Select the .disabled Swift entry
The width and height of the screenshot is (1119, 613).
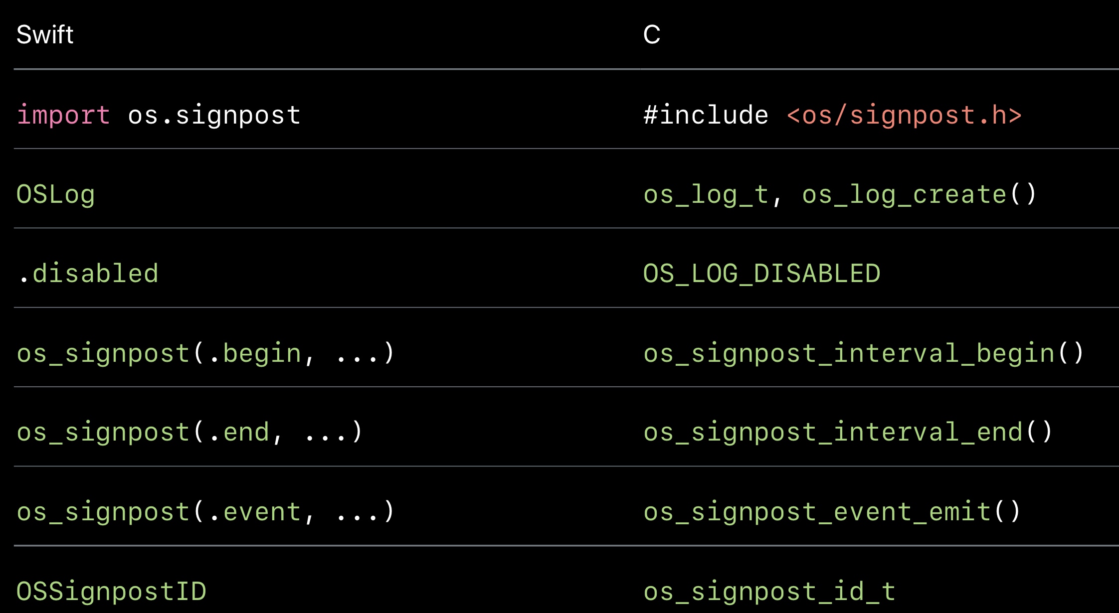point(88,274)
